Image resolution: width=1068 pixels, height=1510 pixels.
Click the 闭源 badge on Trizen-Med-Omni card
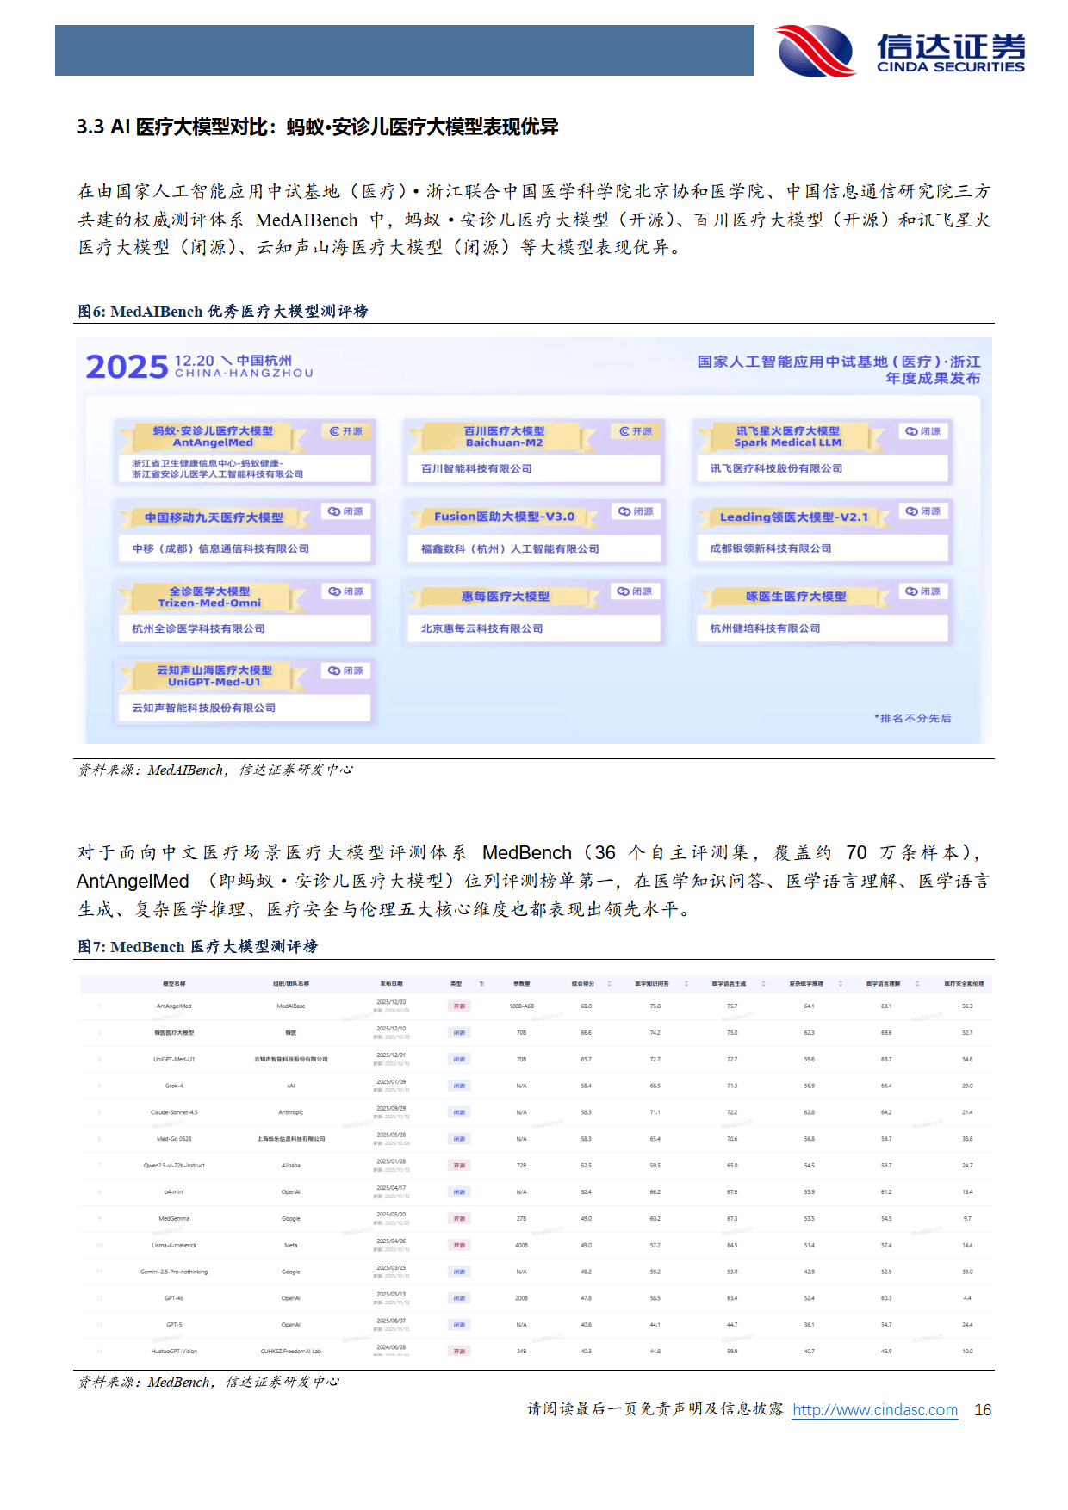point(346,591)
